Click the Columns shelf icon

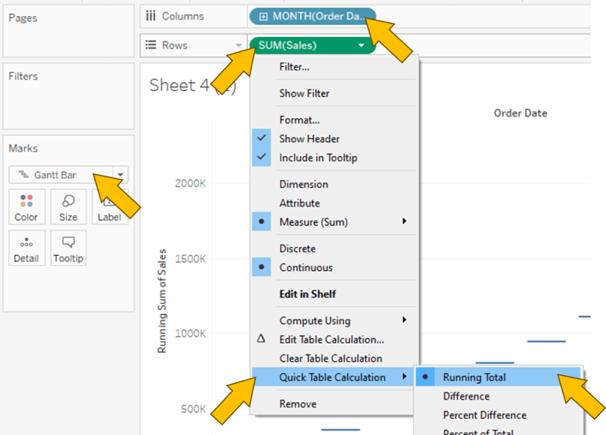point(151,17)
